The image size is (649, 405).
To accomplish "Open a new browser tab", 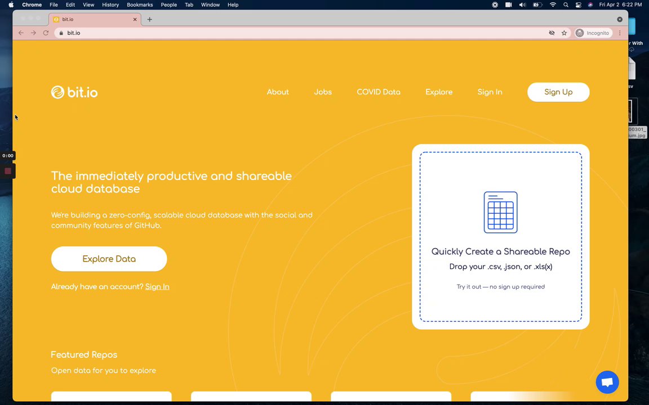I will point(149,20).
